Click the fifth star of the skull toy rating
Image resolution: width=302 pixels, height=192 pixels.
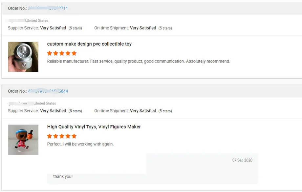coord(74,53)
